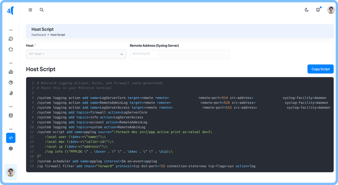Go to Dashboard via the breadcrumb link

[39, 35]
